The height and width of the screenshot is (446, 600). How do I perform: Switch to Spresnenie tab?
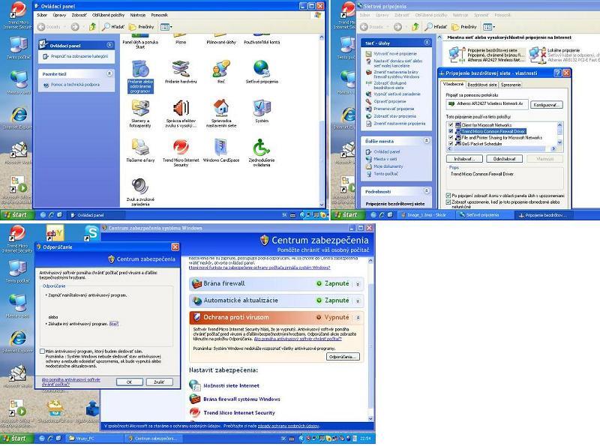click(511, 85)
